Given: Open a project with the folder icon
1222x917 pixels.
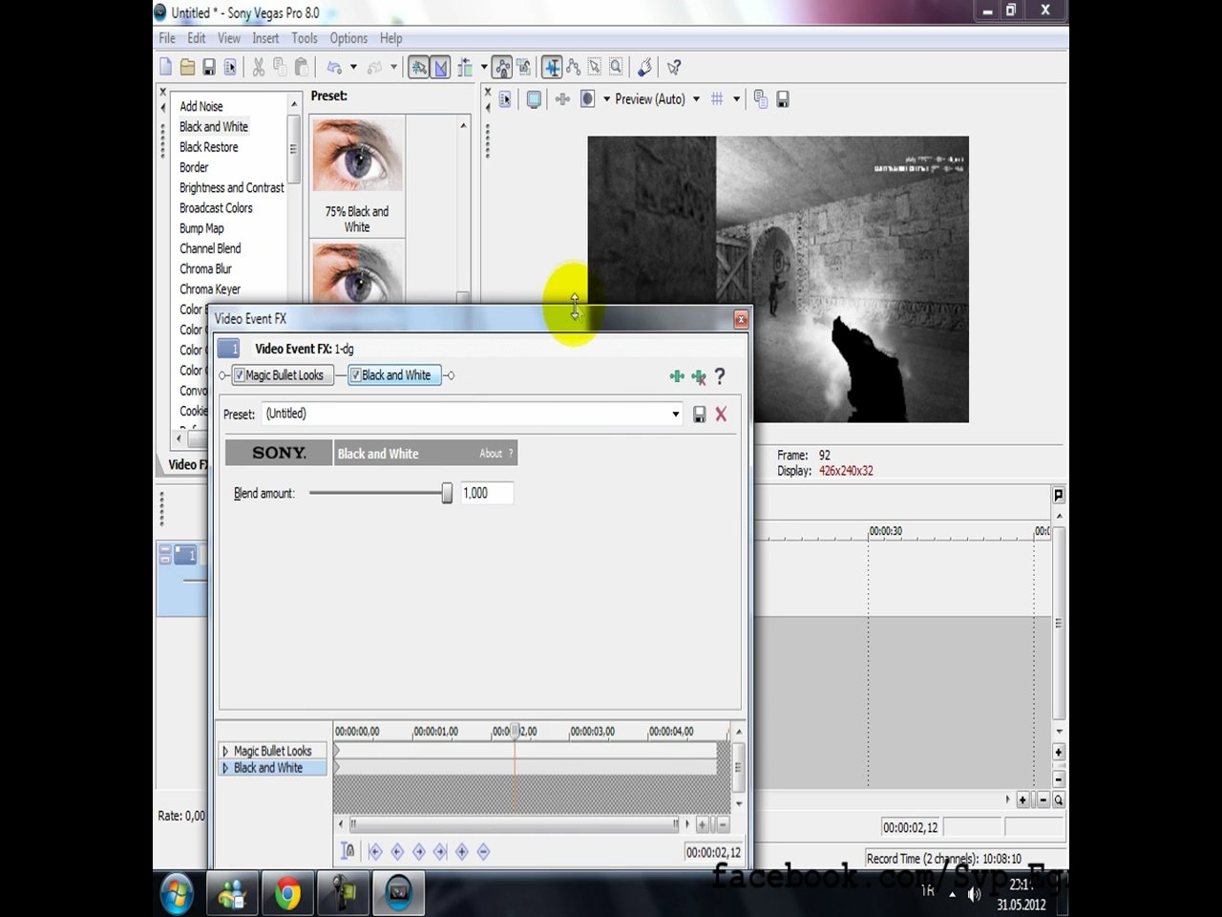Looking at the screenshot, I should pos(187,67).
